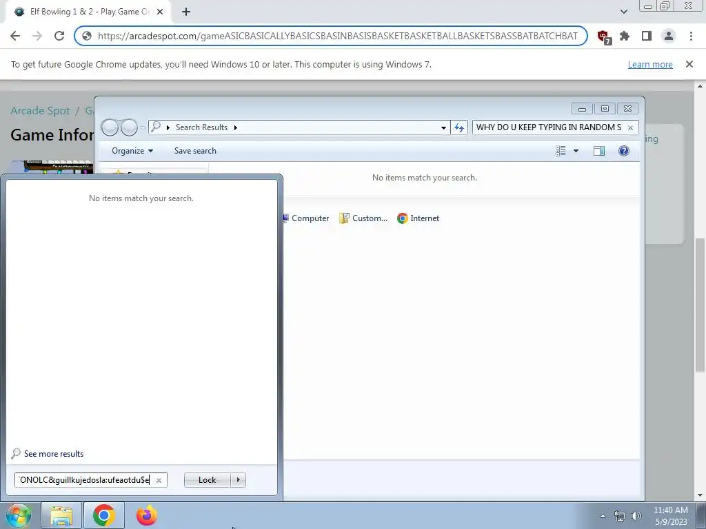Click the Show desktop strip

click(x=701, y=515)
